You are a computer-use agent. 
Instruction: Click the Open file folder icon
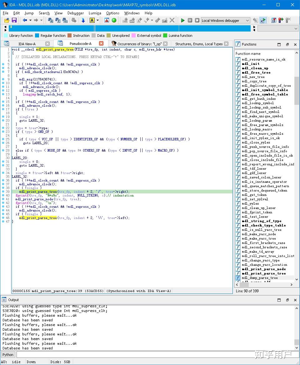click(x=7, y=20)
